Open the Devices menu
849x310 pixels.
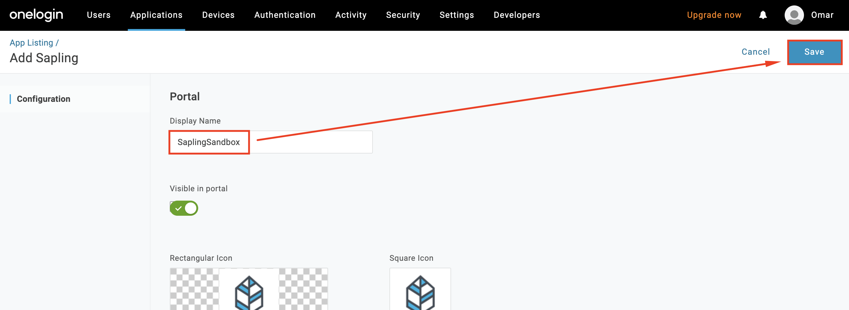pyautogui.click(x=218, y=15)
